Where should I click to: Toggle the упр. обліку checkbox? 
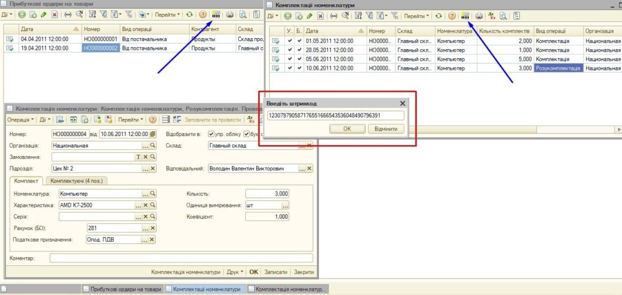tap(211, 134)
